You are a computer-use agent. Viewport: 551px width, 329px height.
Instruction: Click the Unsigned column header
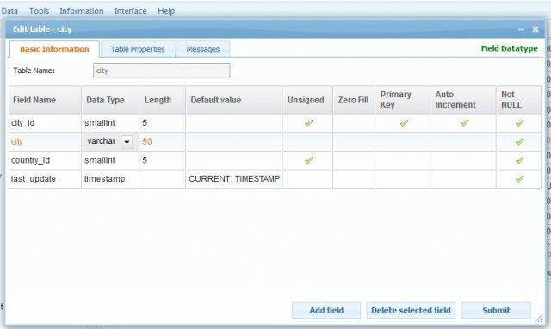coord(308,100)
